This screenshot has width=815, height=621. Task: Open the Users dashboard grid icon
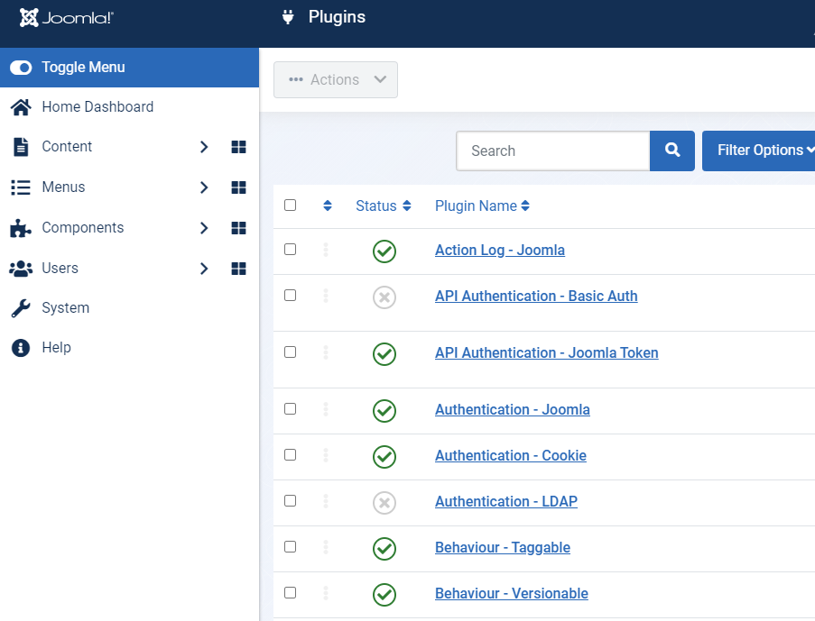coord(238,269)
